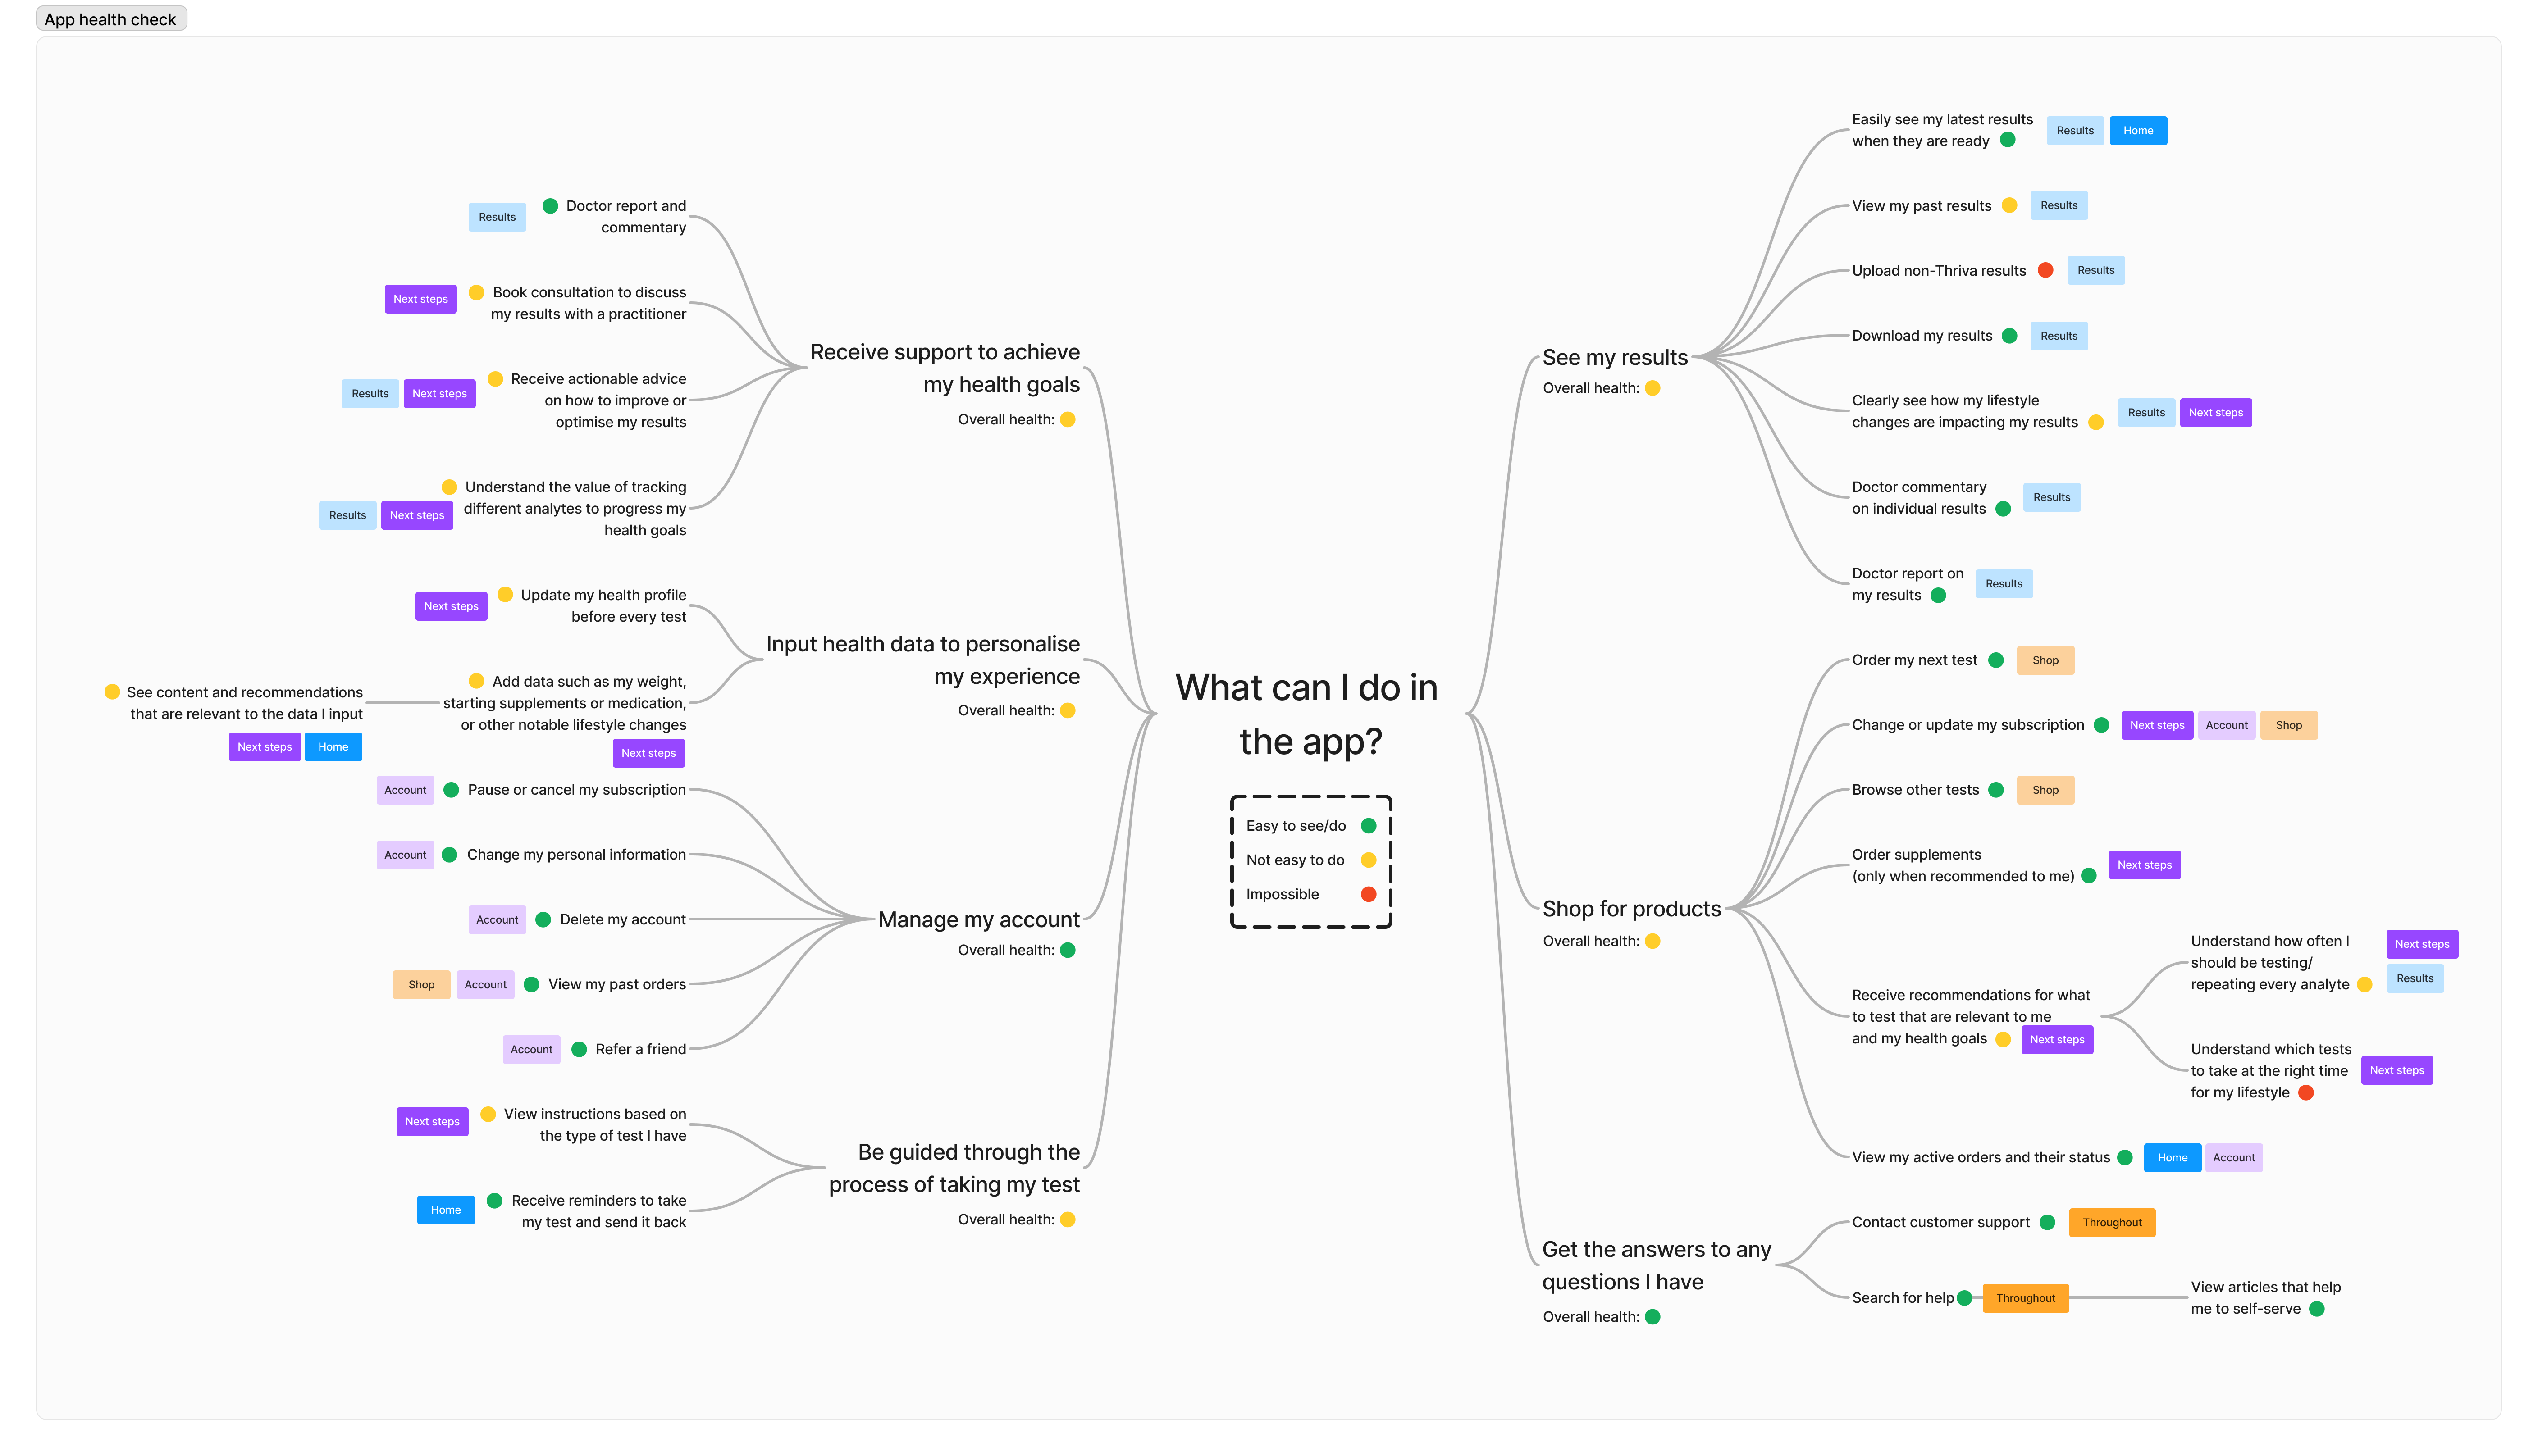Click the Home tag beside "Receive reminders to take my test"
The image size is (2538, 1456).
coord(445,1210)
